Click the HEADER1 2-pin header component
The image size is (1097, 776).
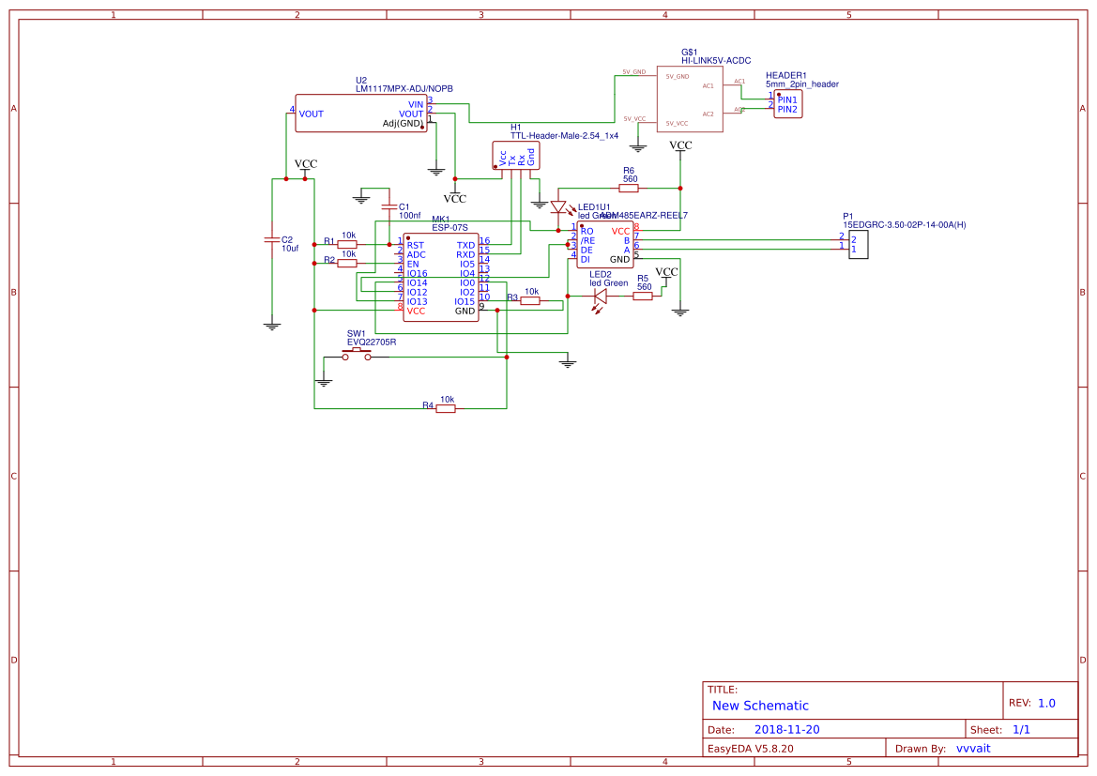(788, 103)
